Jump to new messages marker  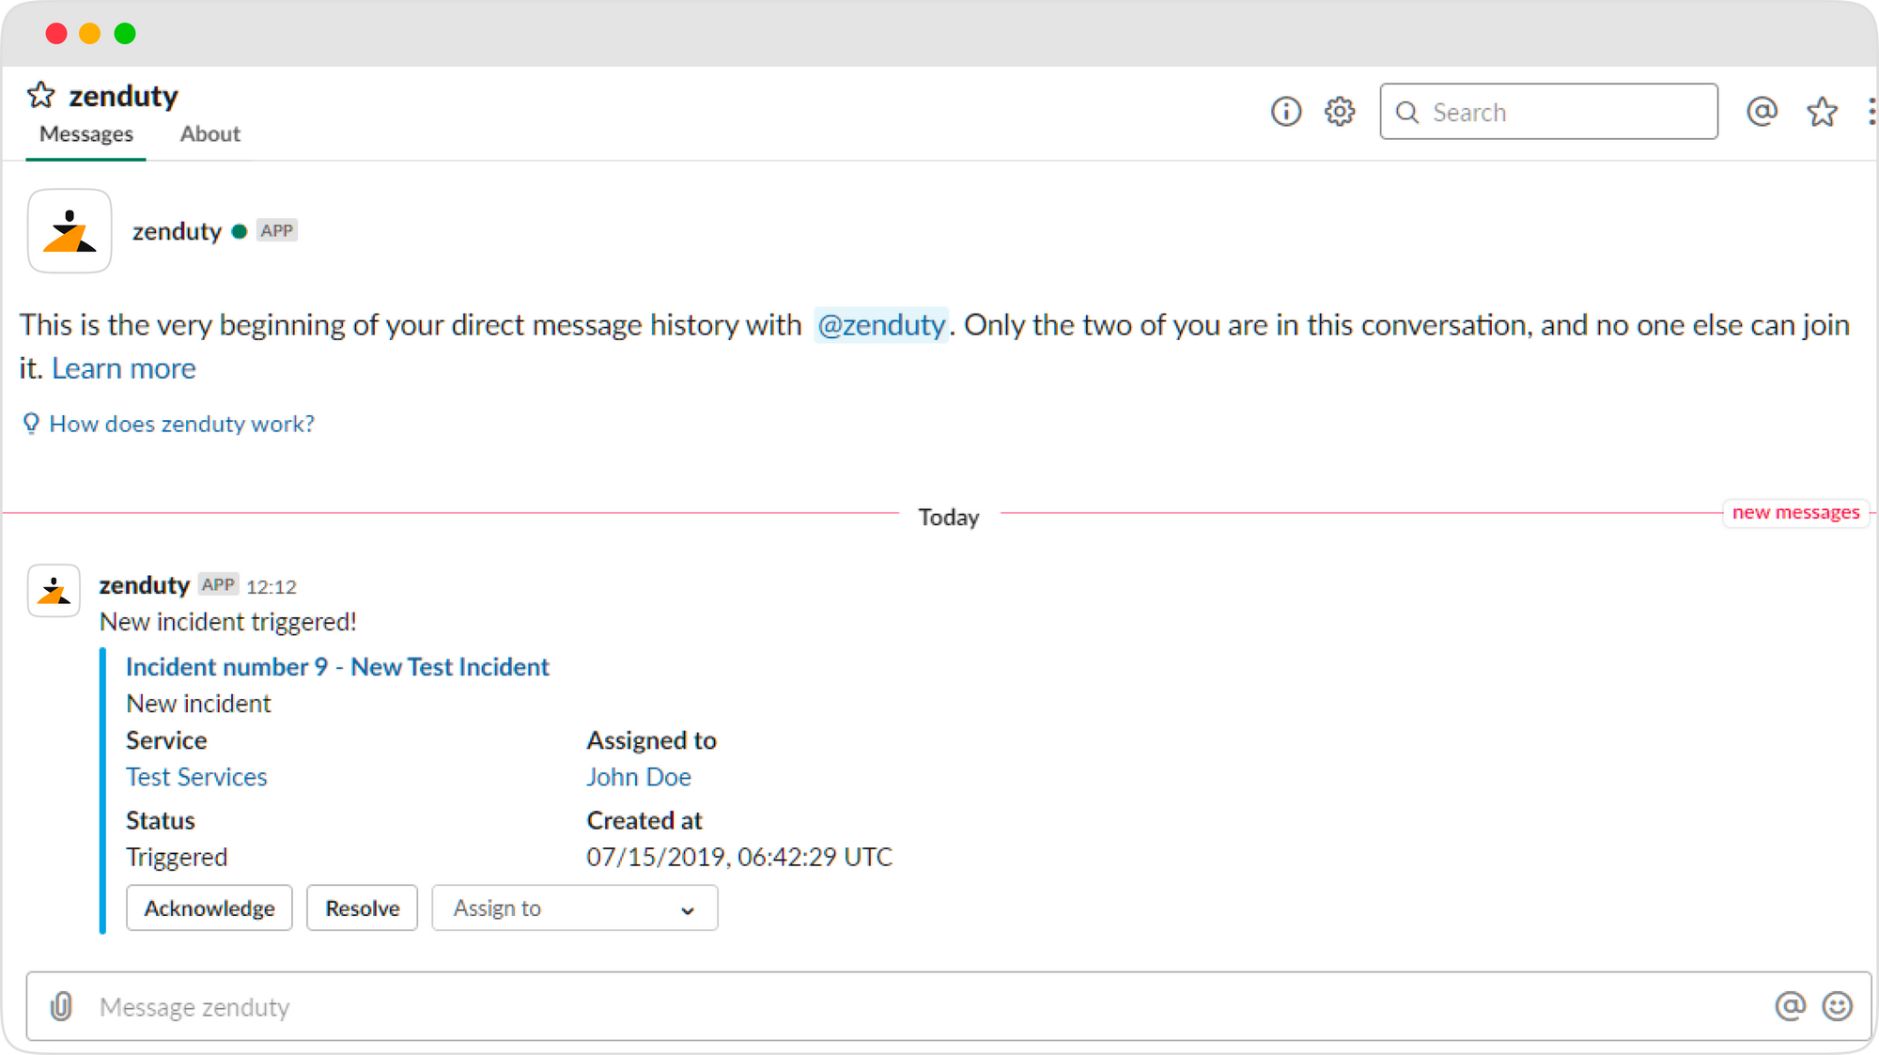pos(1795,513)
